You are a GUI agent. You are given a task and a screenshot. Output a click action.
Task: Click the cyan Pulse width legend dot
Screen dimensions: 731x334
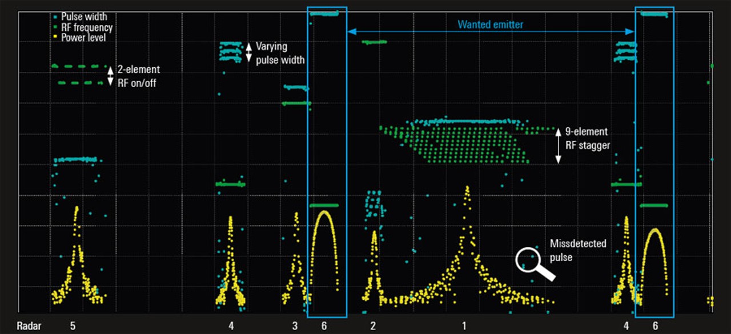[x=55, y=17]
